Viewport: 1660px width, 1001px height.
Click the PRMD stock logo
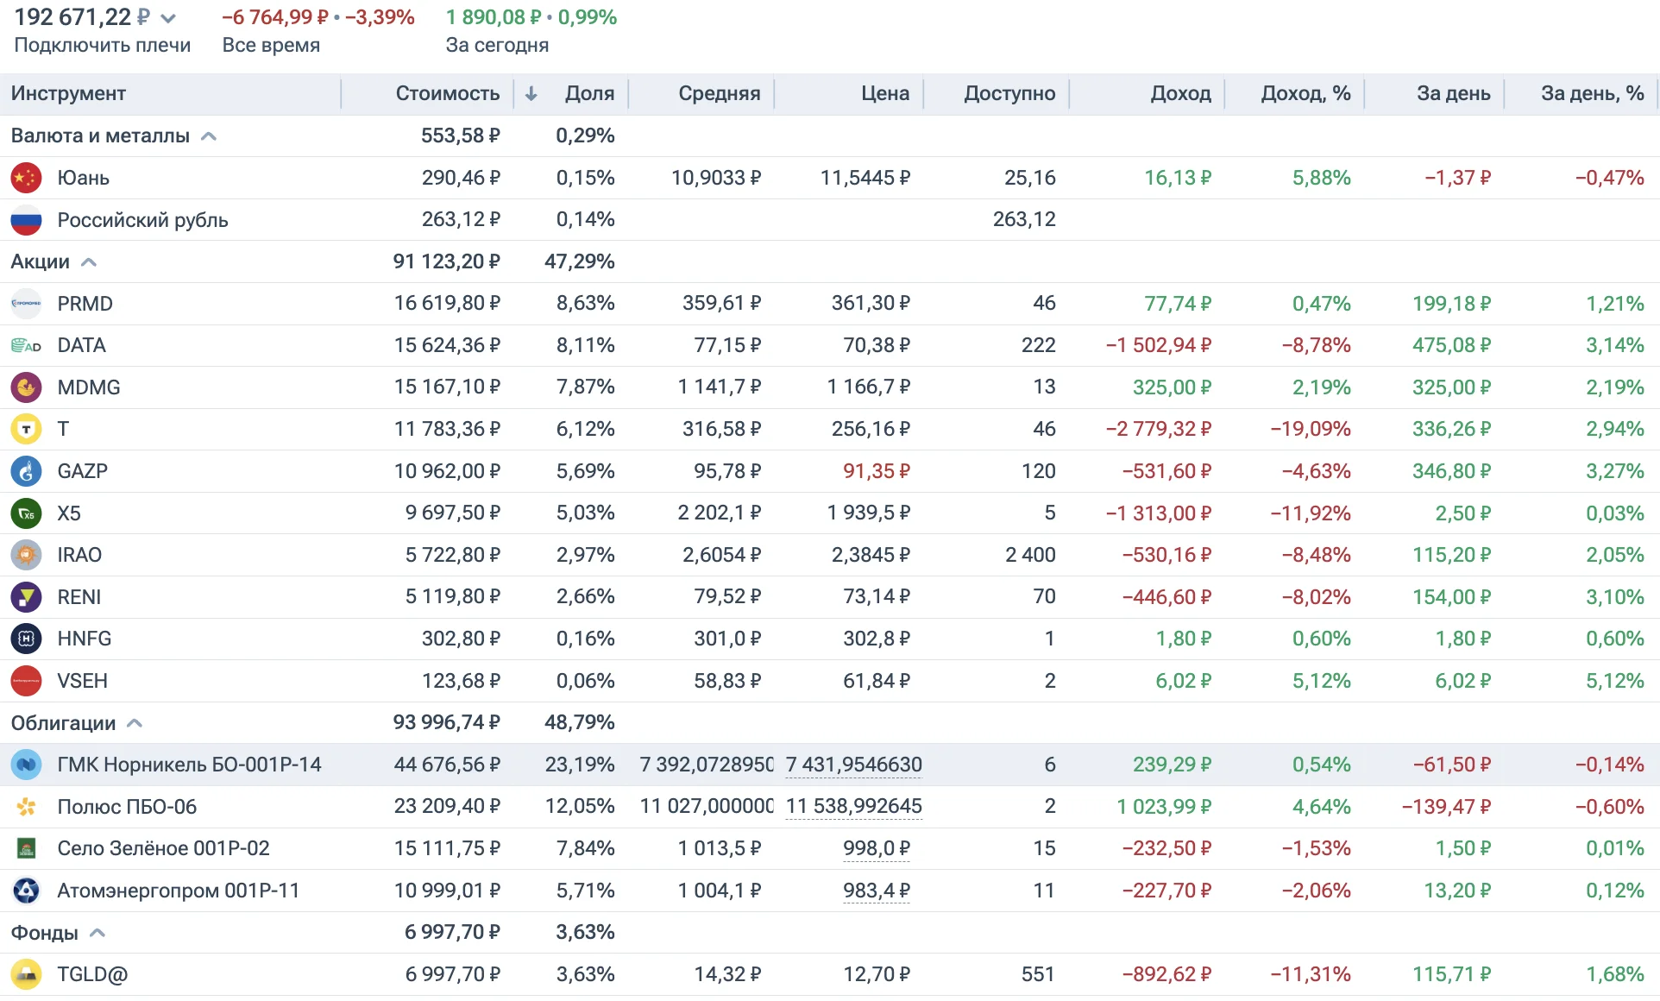[x=26, y=304]
